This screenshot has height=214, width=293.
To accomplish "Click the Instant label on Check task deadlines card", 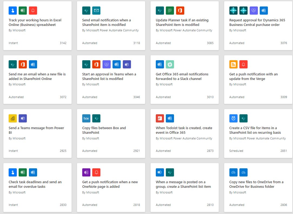I will (13, 205).
